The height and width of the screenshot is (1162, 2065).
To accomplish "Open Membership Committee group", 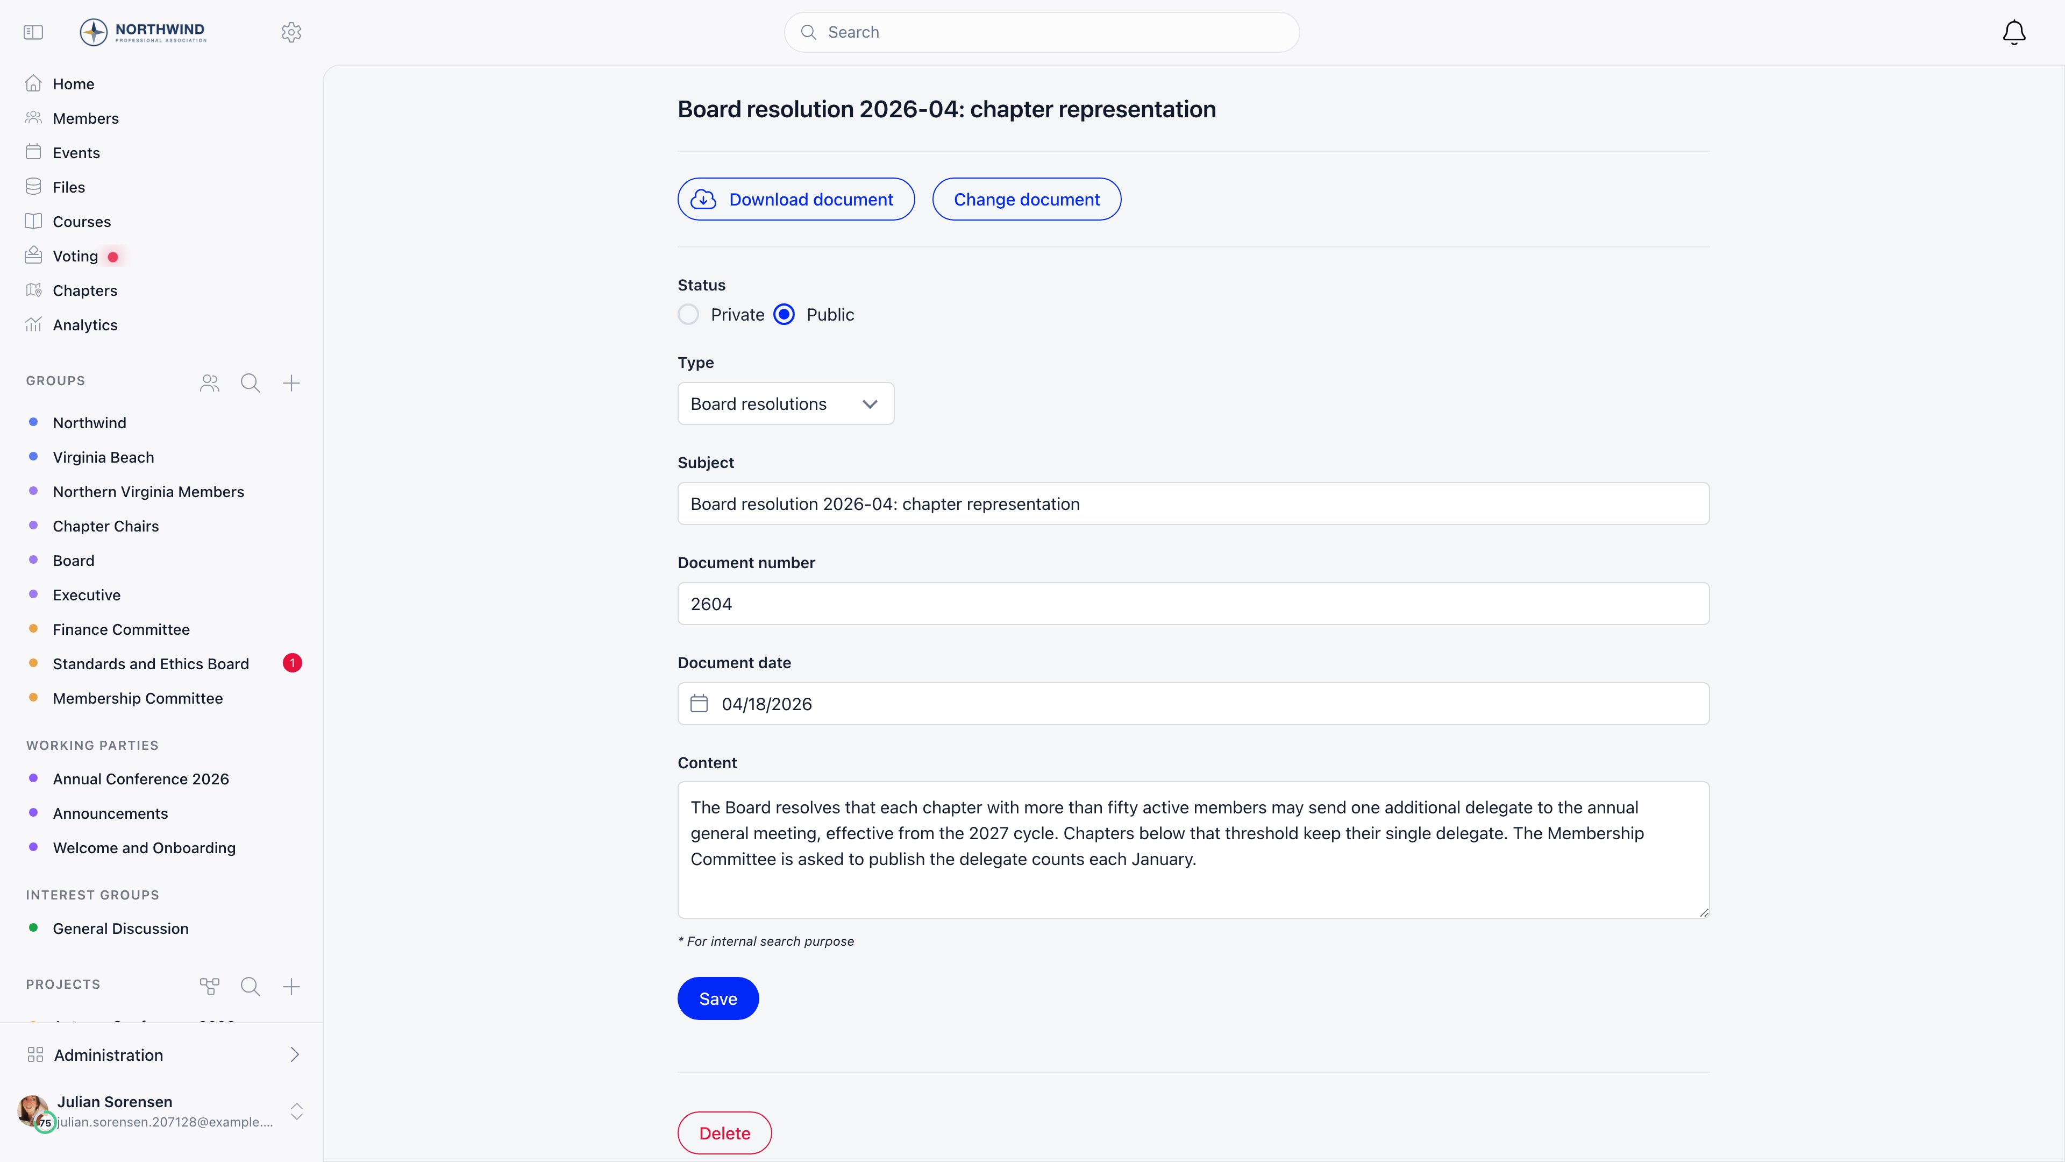I will click(x=138, y=698).
